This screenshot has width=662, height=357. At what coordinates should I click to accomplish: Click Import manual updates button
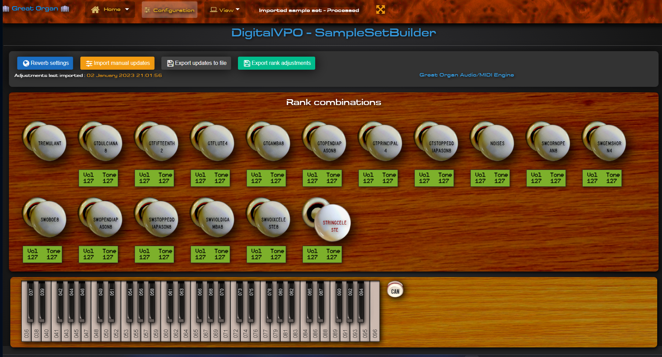(117, 63)
